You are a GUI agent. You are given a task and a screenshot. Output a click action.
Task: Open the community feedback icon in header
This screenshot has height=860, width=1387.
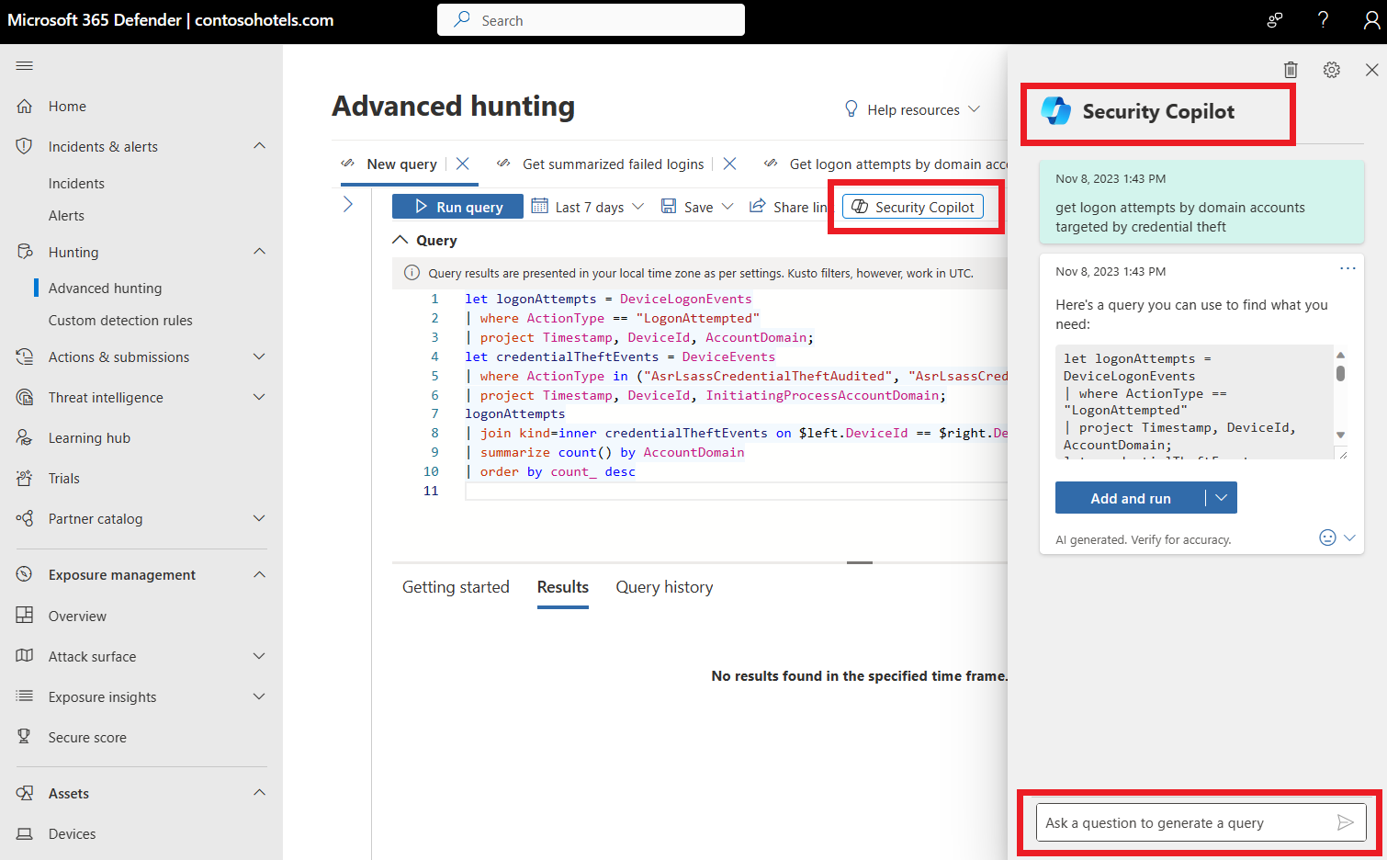point(1275,20)
